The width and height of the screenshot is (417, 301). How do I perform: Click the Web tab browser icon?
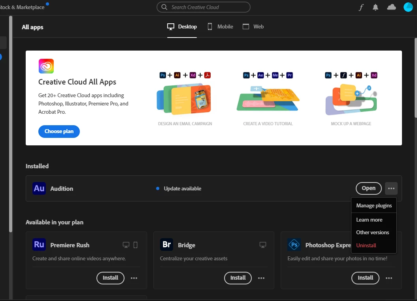(246, 26)
